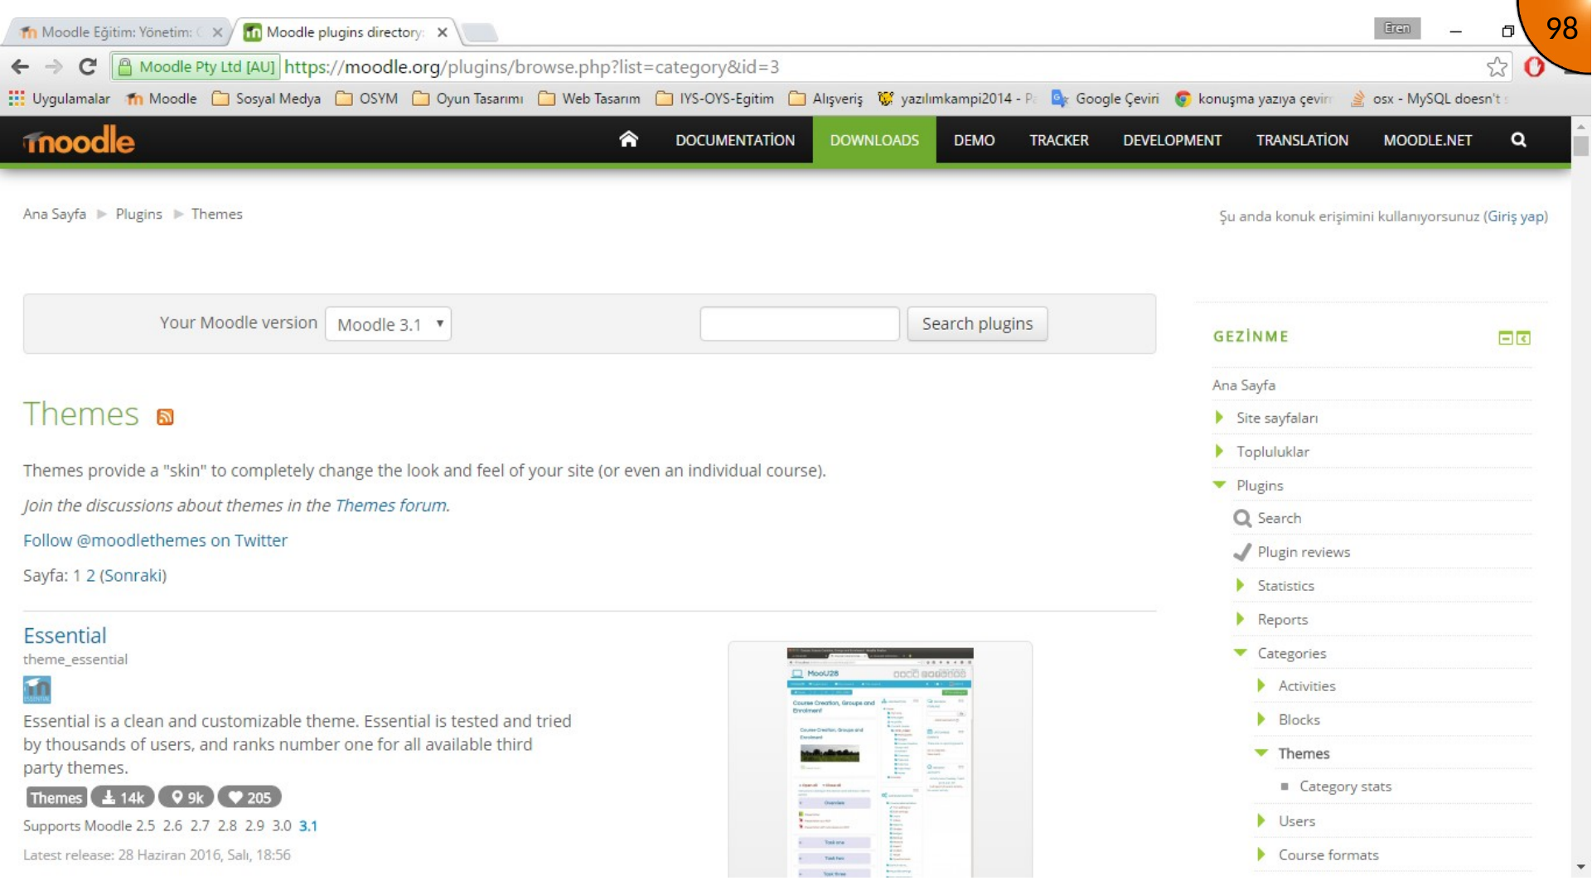
Task: Click the 205 favourites heart badge
Action: tap(249, 797)
